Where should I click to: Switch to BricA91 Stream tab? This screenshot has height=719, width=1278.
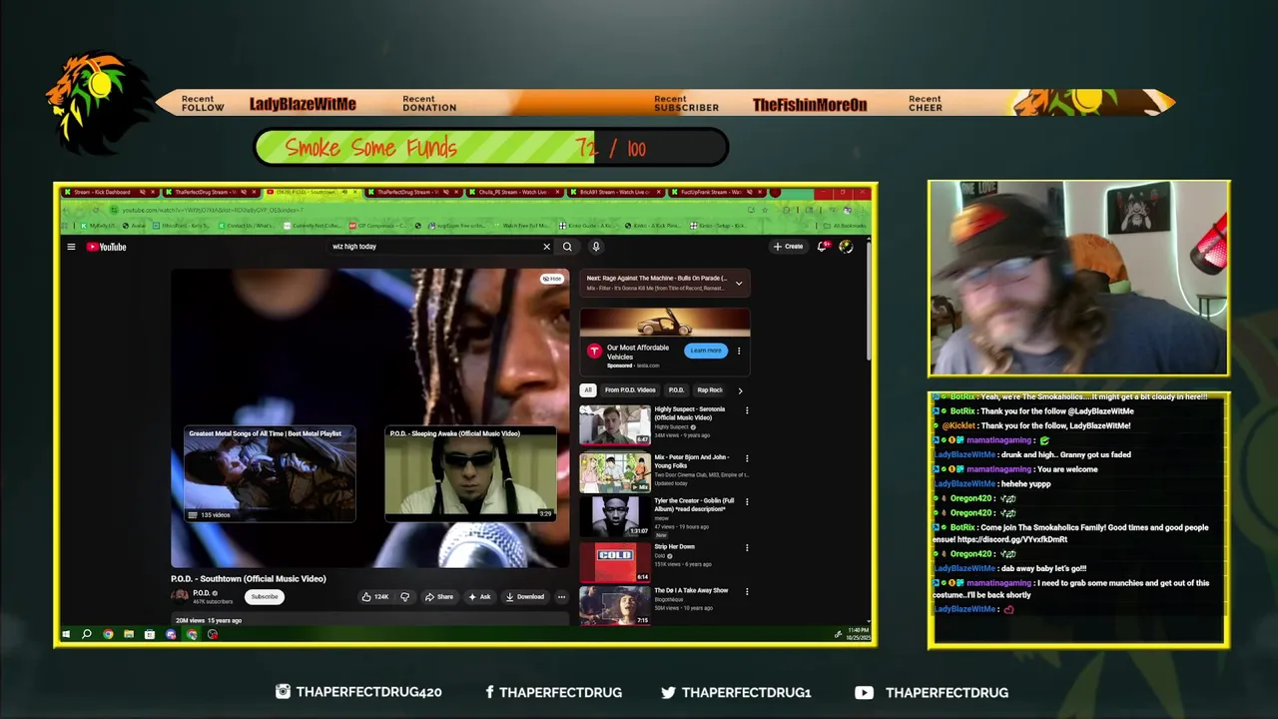coord(614,192)
